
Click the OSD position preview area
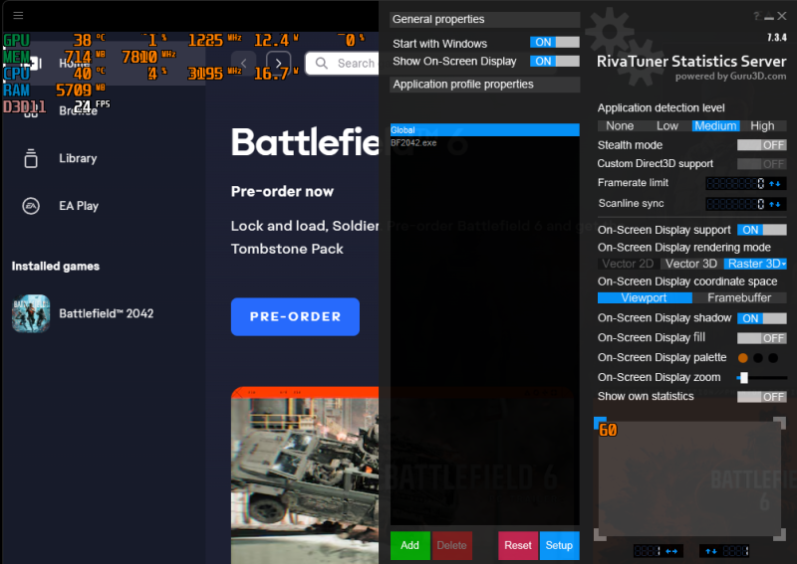[x=689, y=478]
